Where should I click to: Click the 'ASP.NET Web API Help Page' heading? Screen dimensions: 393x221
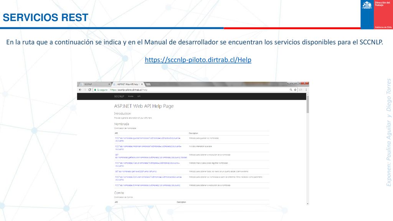144,106
